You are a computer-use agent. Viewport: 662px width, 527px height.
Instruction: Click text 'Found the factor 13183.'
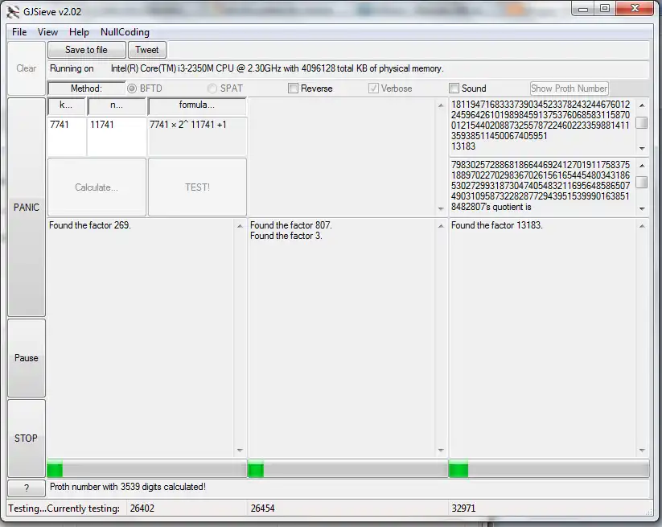coord(497,225)
